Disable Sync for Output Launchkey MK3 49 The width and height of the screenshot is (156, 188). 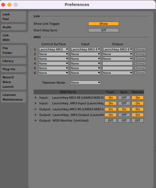tap(124, 109)
